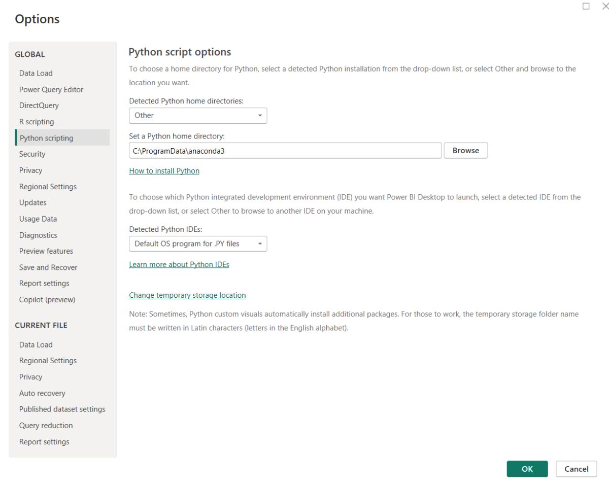This screenshot has height=489, width=609.
Task: Dismiss the dialog with Cancel
Action: click(576, 469)
